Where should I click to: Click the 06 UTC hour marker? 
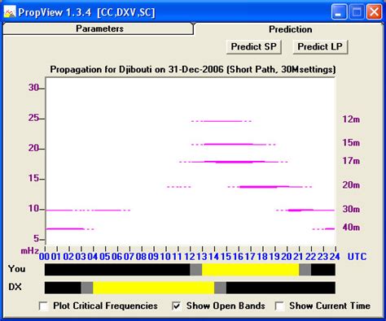pos(117,257)
